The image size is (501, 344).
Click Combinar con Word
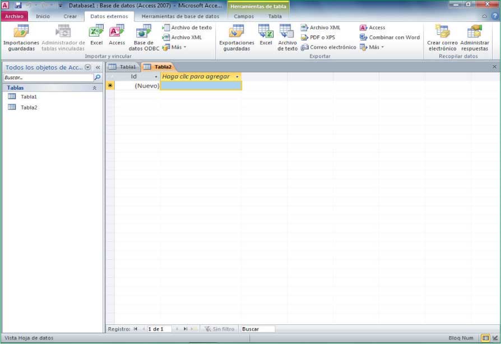pyautogui.click(x=390, y=38)
